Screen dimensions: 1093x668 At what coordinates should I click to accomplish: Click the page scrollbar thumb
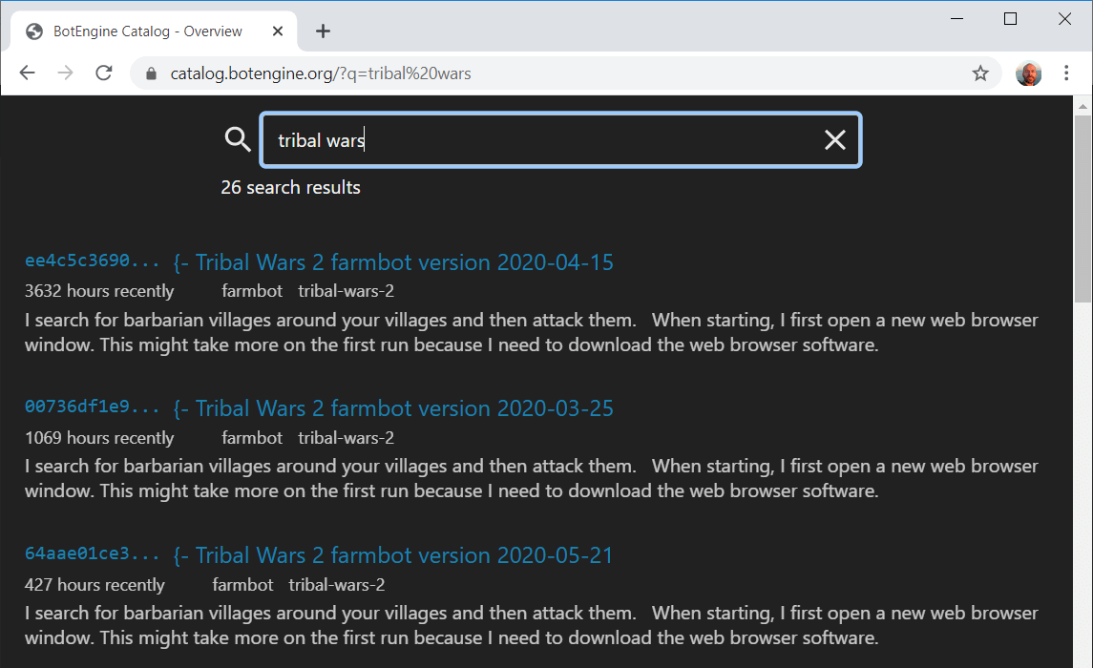click(1082, 209)
